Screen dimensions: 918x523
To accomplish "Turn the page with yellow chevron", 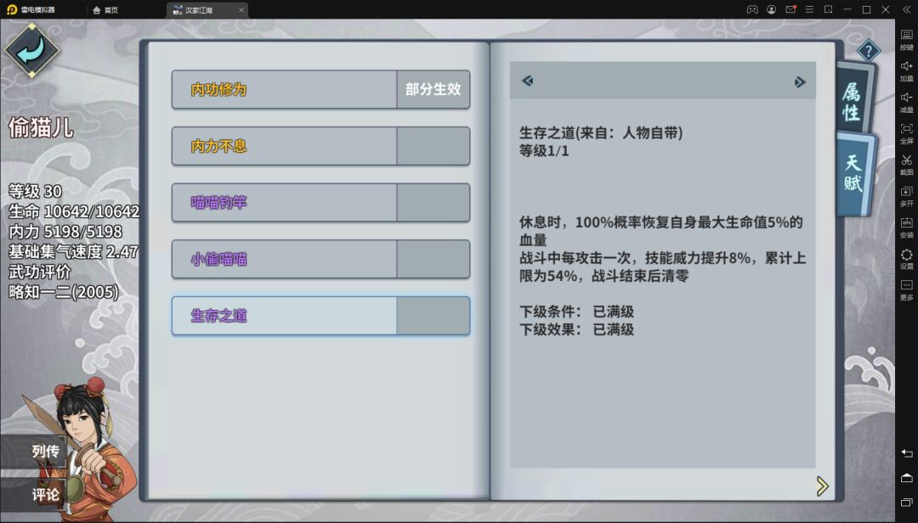I will tap(823, 486).
